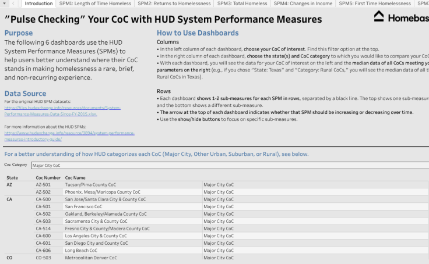Image resolution: width=429 pixels, height=264 pixels.
Task: Click the San Francisco CoC name
Action: pyautogui.click(x=83, y=206)
